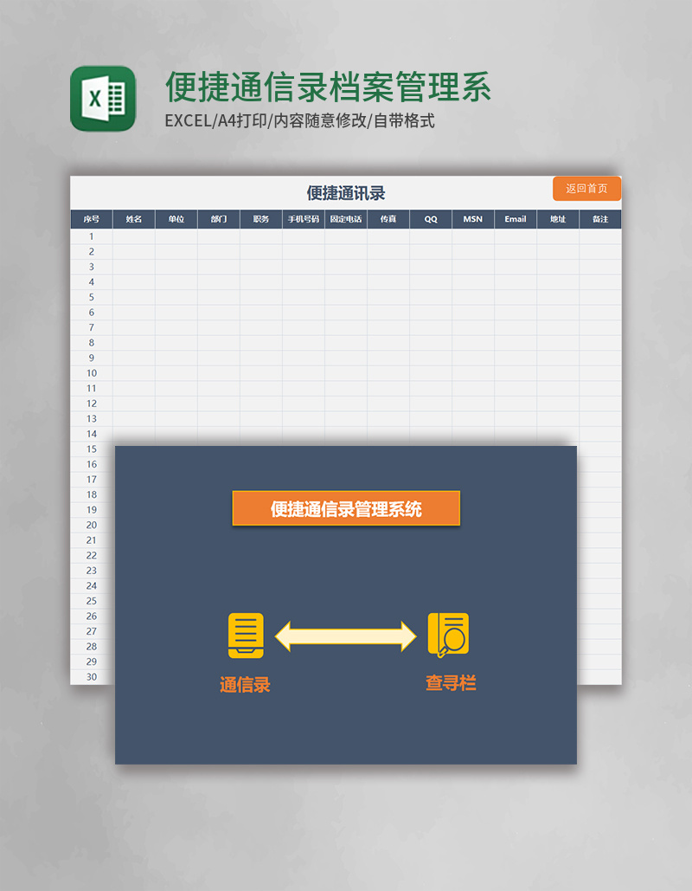Image resolution: width=692 pixels, height=891 pixels.
Task: Click the 便捷通信录管理系统 banner
Action: [x=346, y=508]
